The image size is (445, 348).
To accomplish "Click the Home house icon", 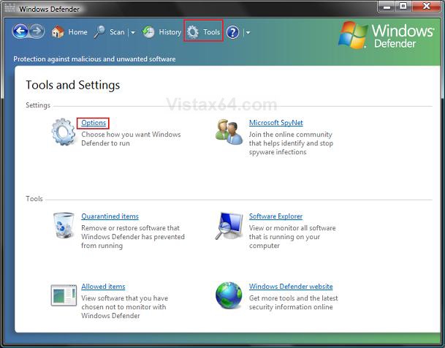I will point(58,31).
